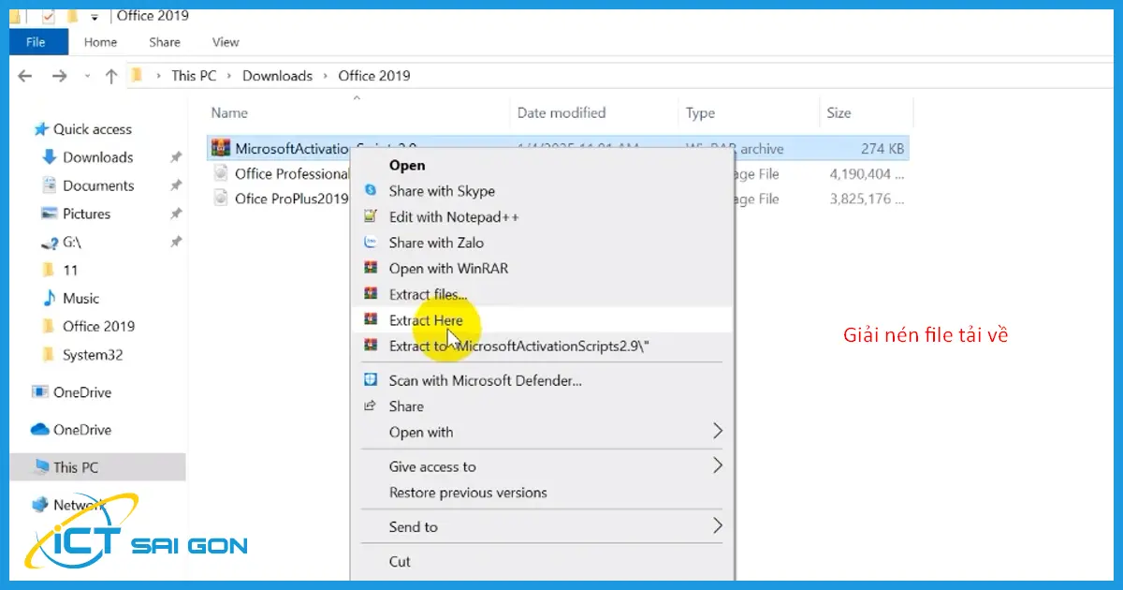
Task: Select first OneDrive entry in sidebar
Action: pyautogui.click(x=82, y=392)
